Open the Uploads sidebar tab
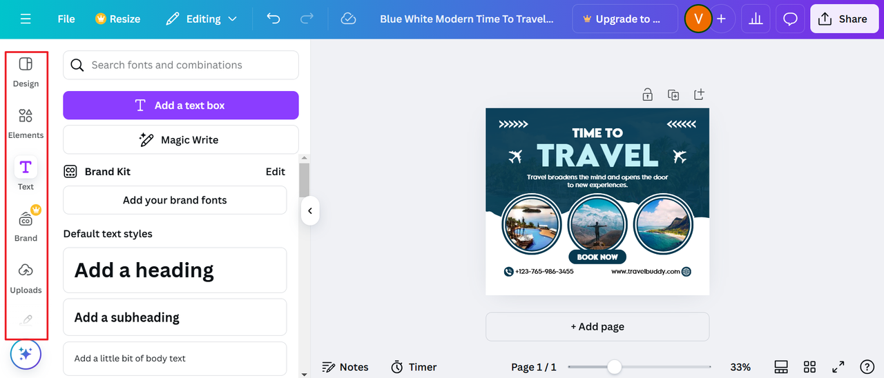This screenshot has width=884, height=378. tap(26, 278)
